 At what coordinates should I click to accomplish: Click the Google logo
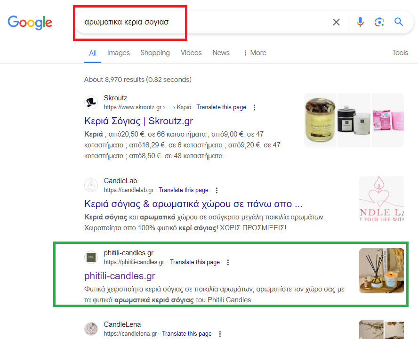[x=30, y=22]
